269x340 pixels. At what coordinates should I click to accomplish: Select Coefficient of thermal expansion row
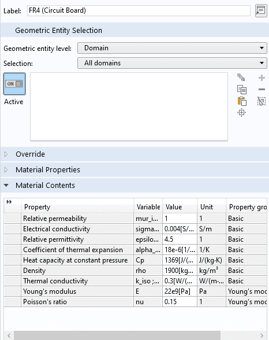click(x=136, y=250)
